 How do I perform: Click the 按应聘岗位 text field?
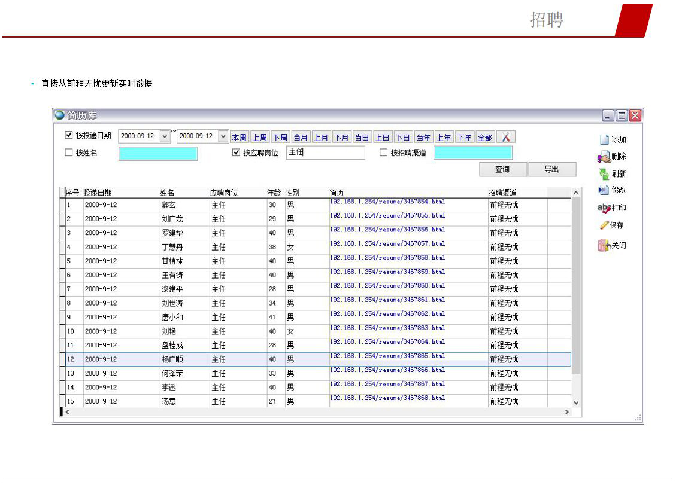point(325,152)
